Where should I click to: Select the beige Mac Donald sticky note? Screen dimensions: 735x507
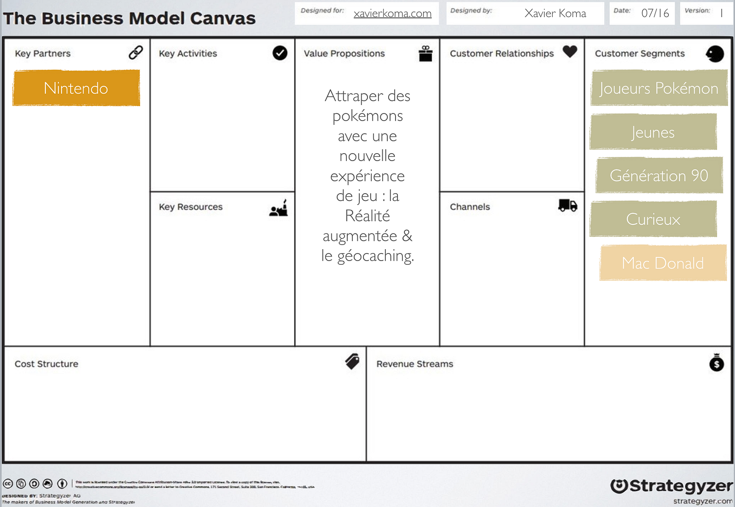click(x=663, y=263)
